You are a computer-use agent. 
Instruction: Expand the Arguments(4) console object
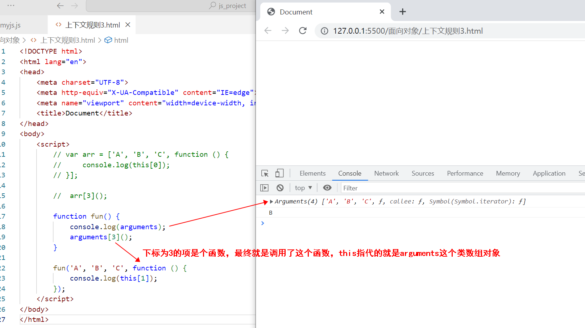pos(271,202)
